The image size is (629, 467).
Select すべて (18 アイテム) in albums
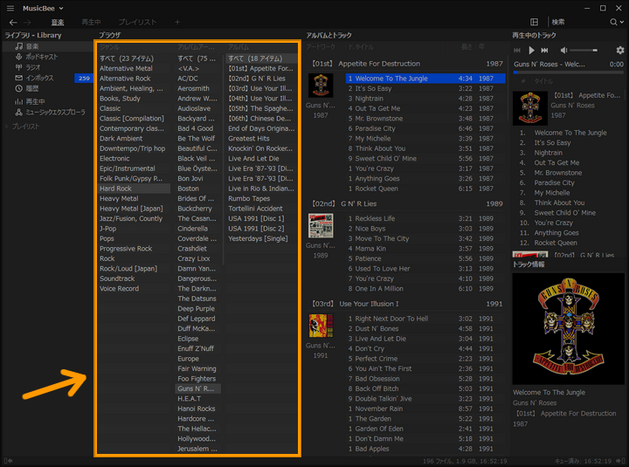261,58
